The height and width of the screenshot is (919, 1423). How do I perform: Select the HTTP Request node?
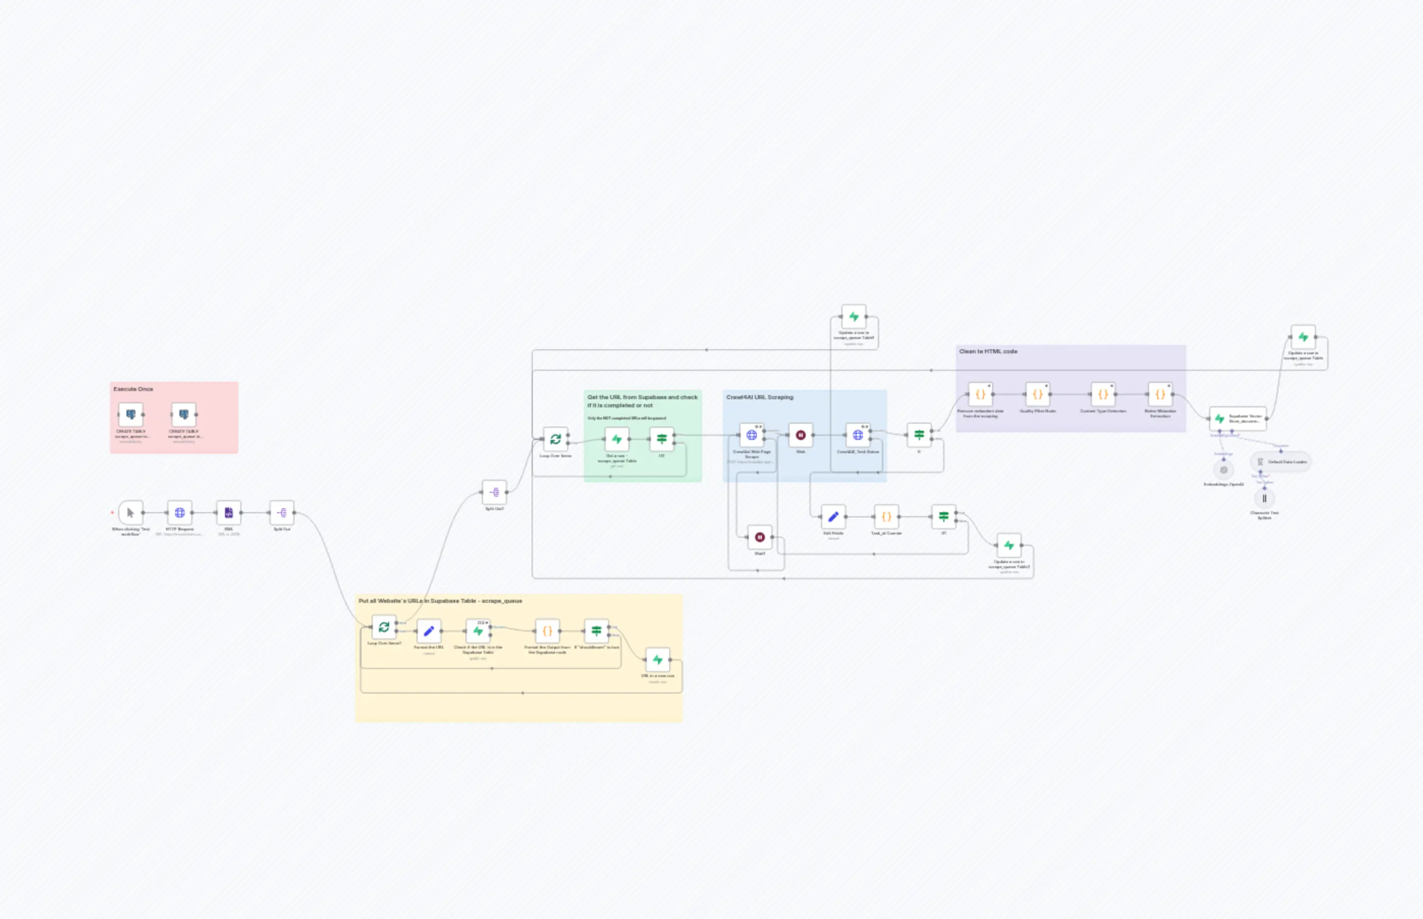pyautogui.click(x=179, y=512)
